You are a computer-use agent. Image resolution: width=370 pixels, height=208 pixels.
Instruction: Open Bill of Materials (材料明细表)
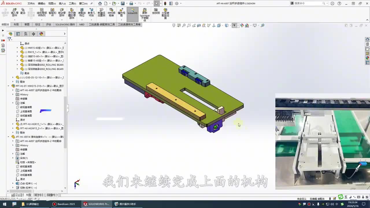(x=111, y=12)
